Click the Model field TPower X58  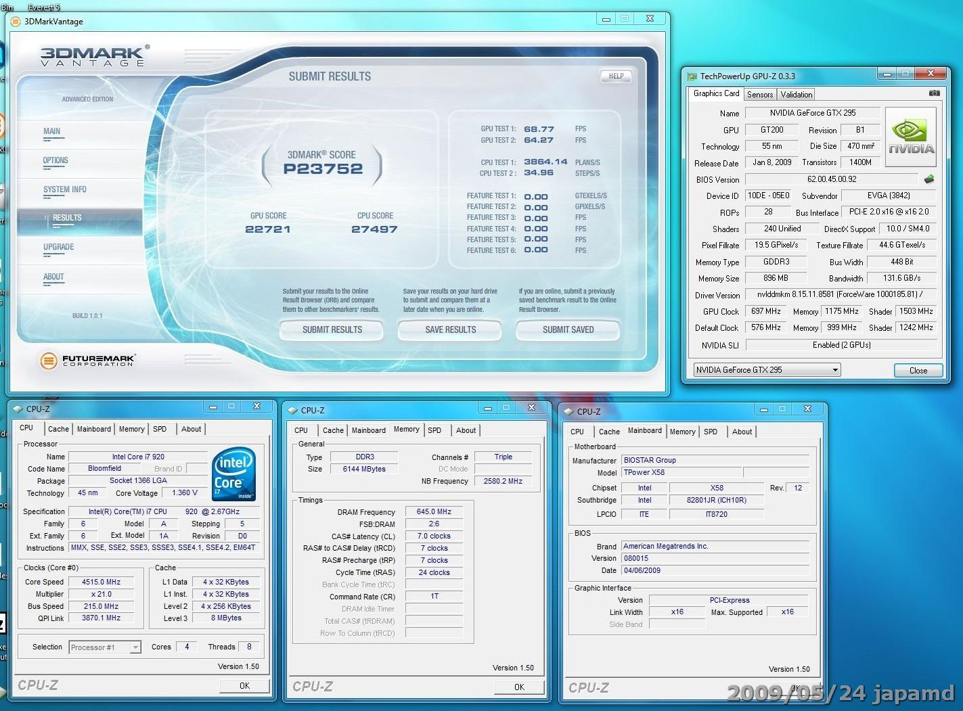click(x=681, y=472)
